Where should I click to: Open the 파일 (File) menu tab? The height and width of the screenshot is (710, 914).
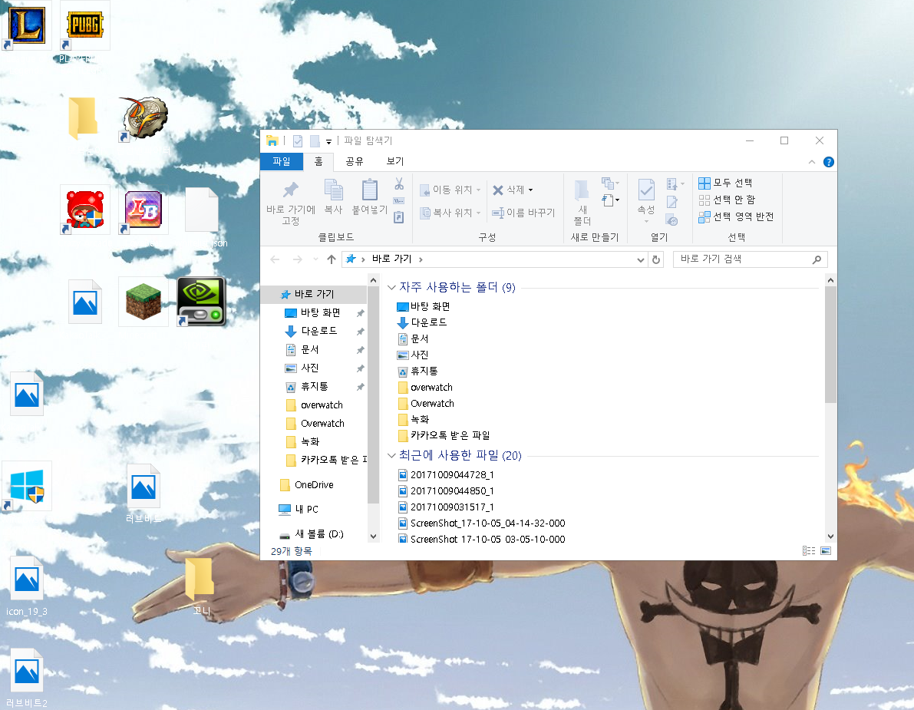(x=282, y=161)
